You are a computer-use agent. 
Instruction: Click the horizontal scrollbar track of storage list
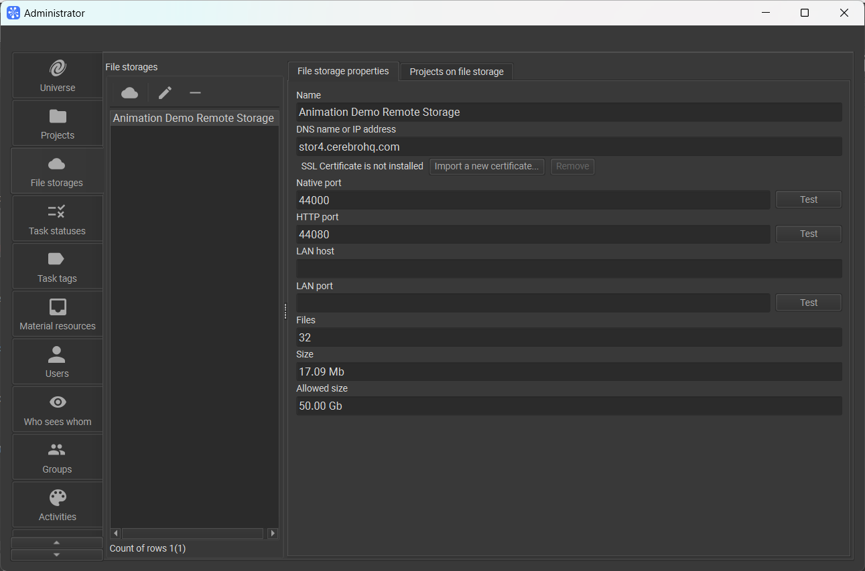[x=192, y=534]
